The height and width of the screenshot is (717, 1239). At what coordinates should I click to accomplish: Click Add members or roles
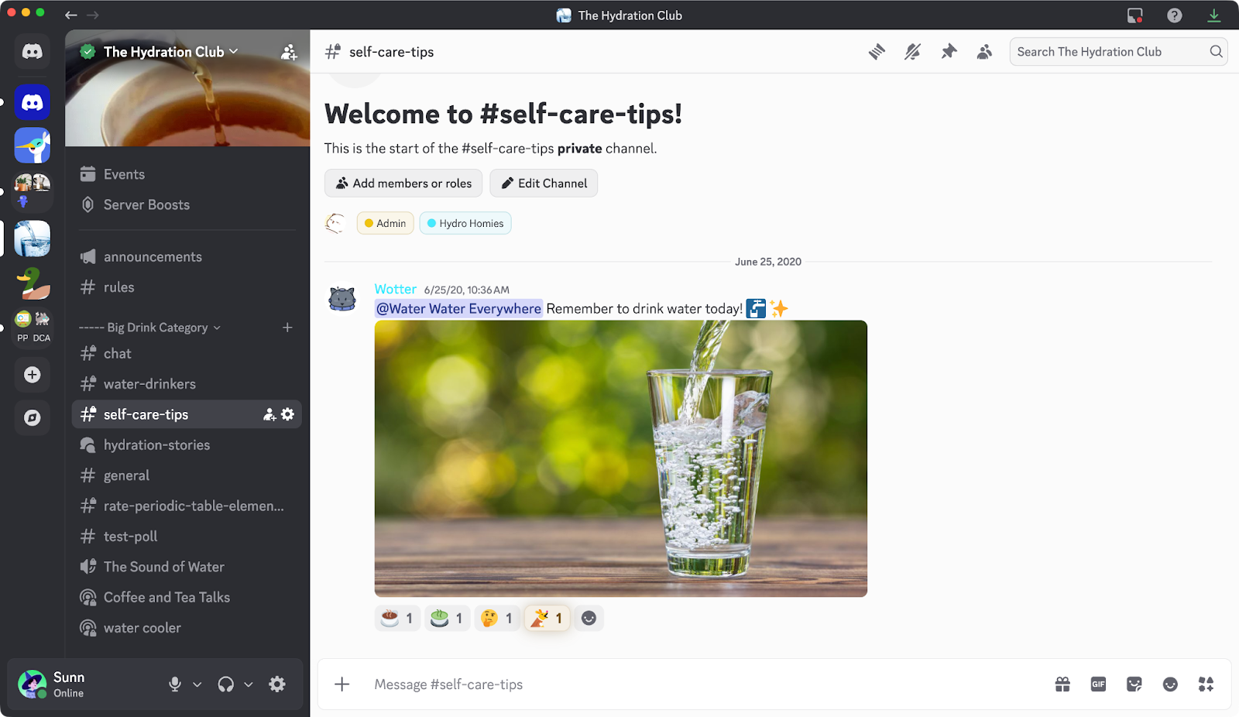click(403, 183)
